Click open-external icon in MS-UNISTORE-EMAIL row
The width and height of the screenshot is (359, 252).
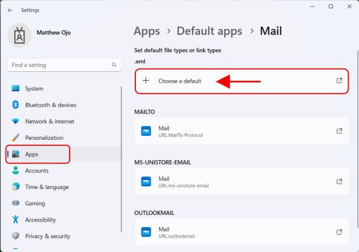pos(339,181)
